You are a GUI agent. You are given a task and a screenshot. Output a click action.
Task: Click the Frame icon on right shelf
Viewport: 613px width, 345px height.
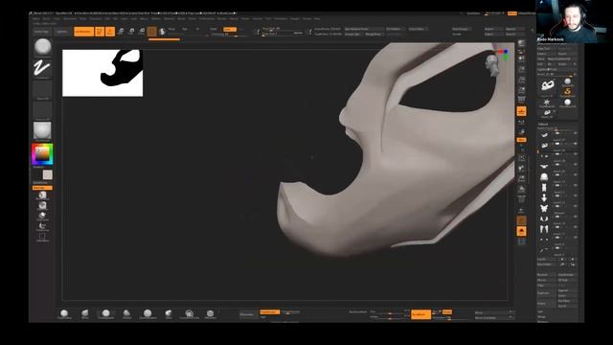[521, 158]
